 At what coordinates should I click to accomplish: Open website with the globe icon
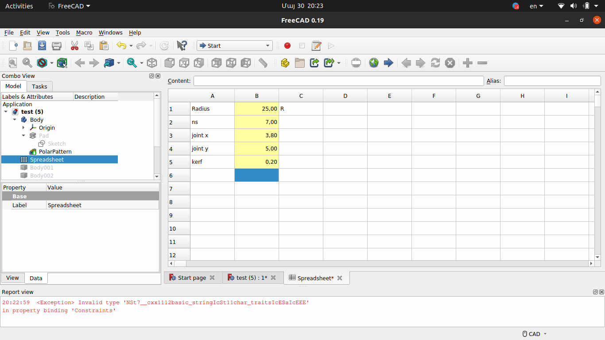(374, 63)
